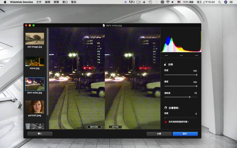Adjust the 清晰度 sharpness slider

(181, 97)
